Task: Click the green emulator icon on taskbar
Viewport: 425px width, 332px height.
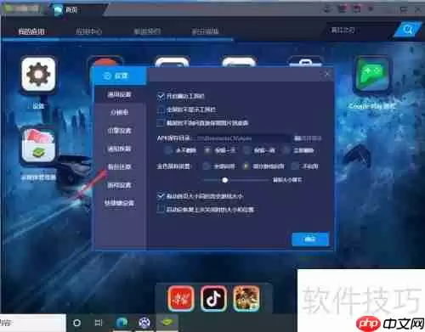Action: click(167, 323)
